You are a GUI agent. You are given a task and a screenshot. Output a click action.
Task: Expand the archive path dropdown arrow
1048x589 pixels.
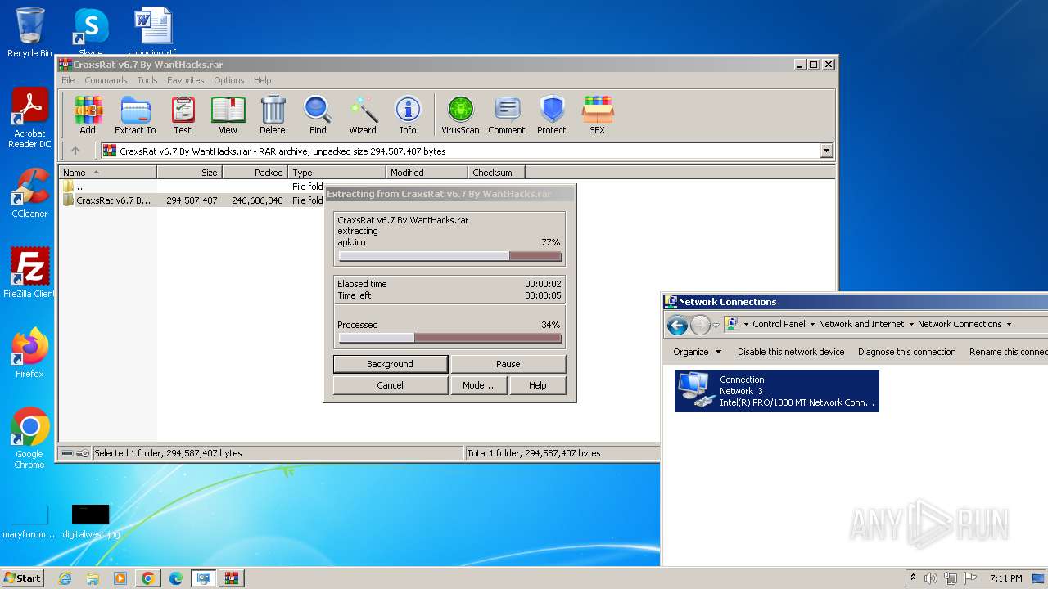click(x=826, y=151)
